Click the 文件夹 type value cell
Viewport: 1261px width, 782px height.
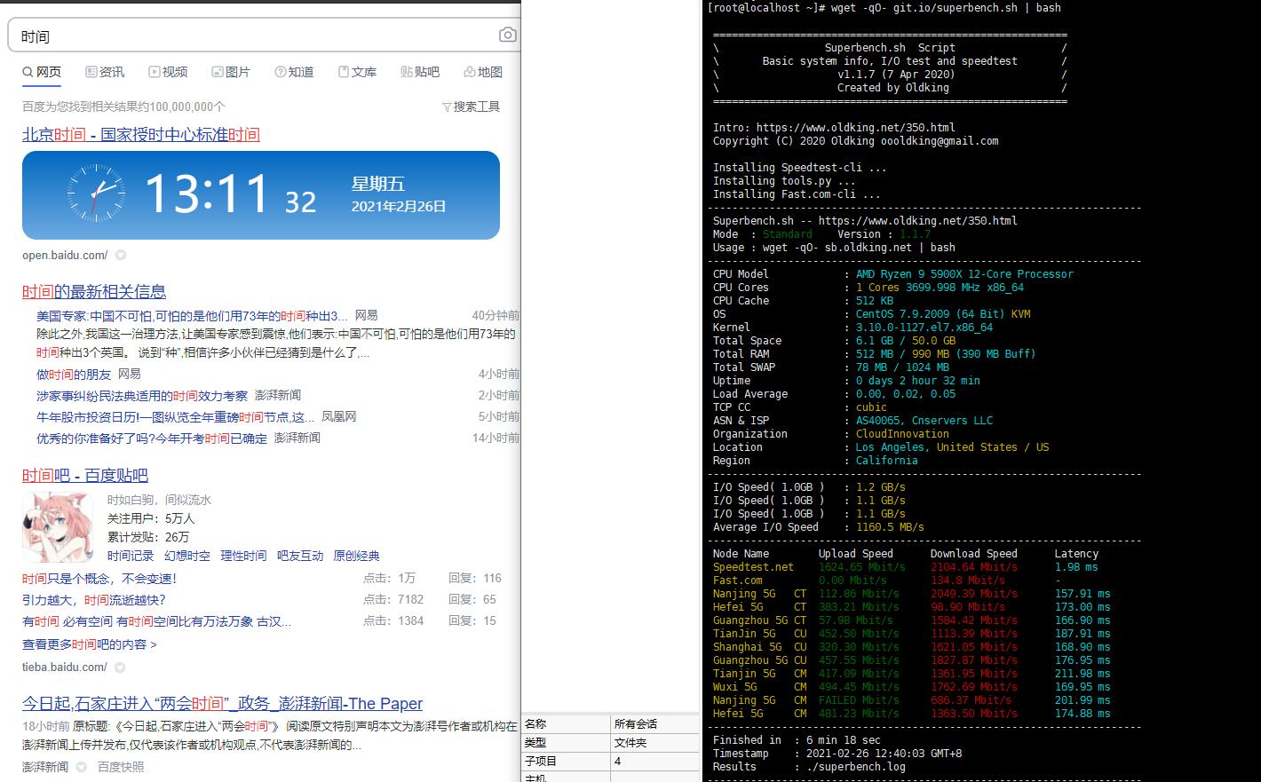pyautogui.click(x=655, y=743)
